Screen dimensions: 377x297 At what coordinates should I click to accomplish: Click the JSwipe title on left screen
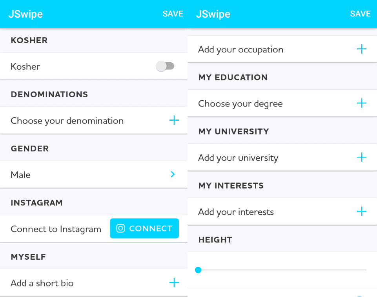(x=25, y=14)
